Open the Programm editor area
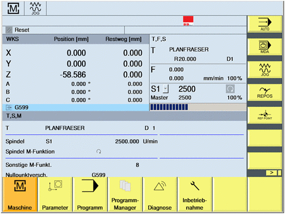This screenshot has height=214, width=285. point(90,194)
